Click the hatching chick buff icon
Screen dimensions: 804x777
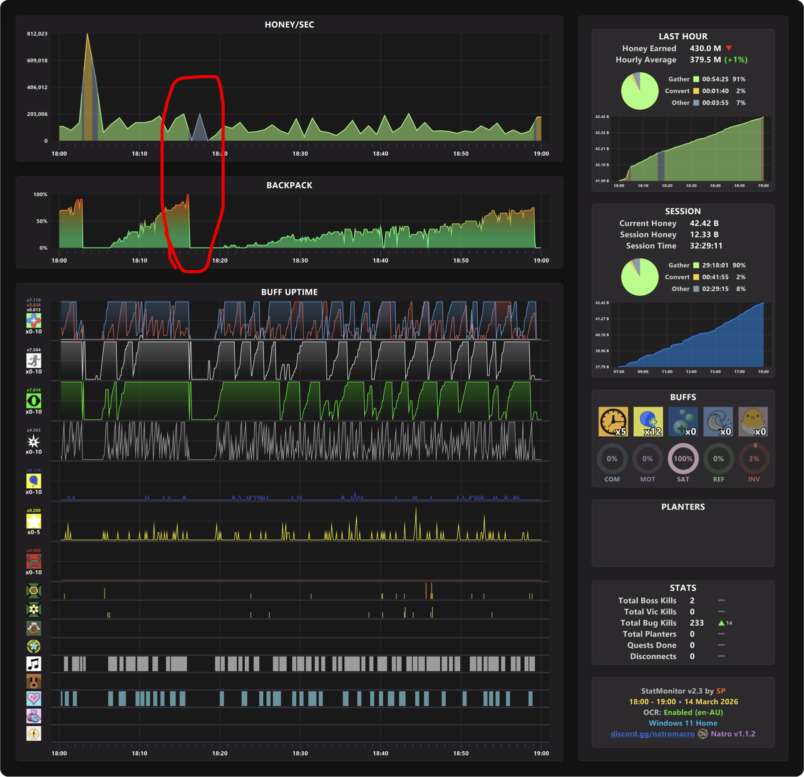pos(753,421)
